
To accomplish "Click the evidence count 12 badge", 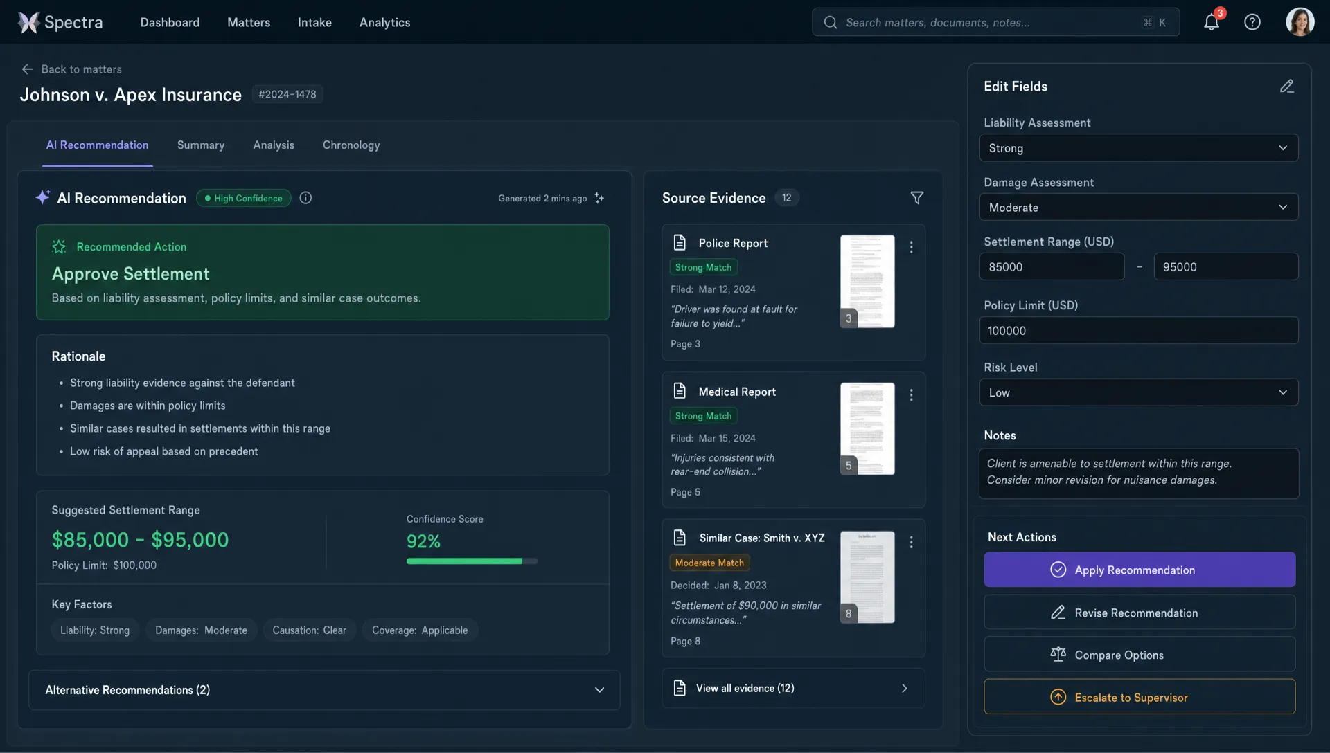I will (x=787, y=198).
